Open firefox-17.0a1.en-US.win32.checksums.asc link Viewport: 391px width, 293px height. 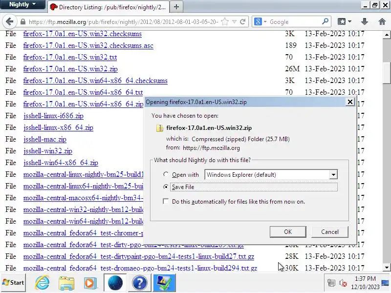coord(88,45)
